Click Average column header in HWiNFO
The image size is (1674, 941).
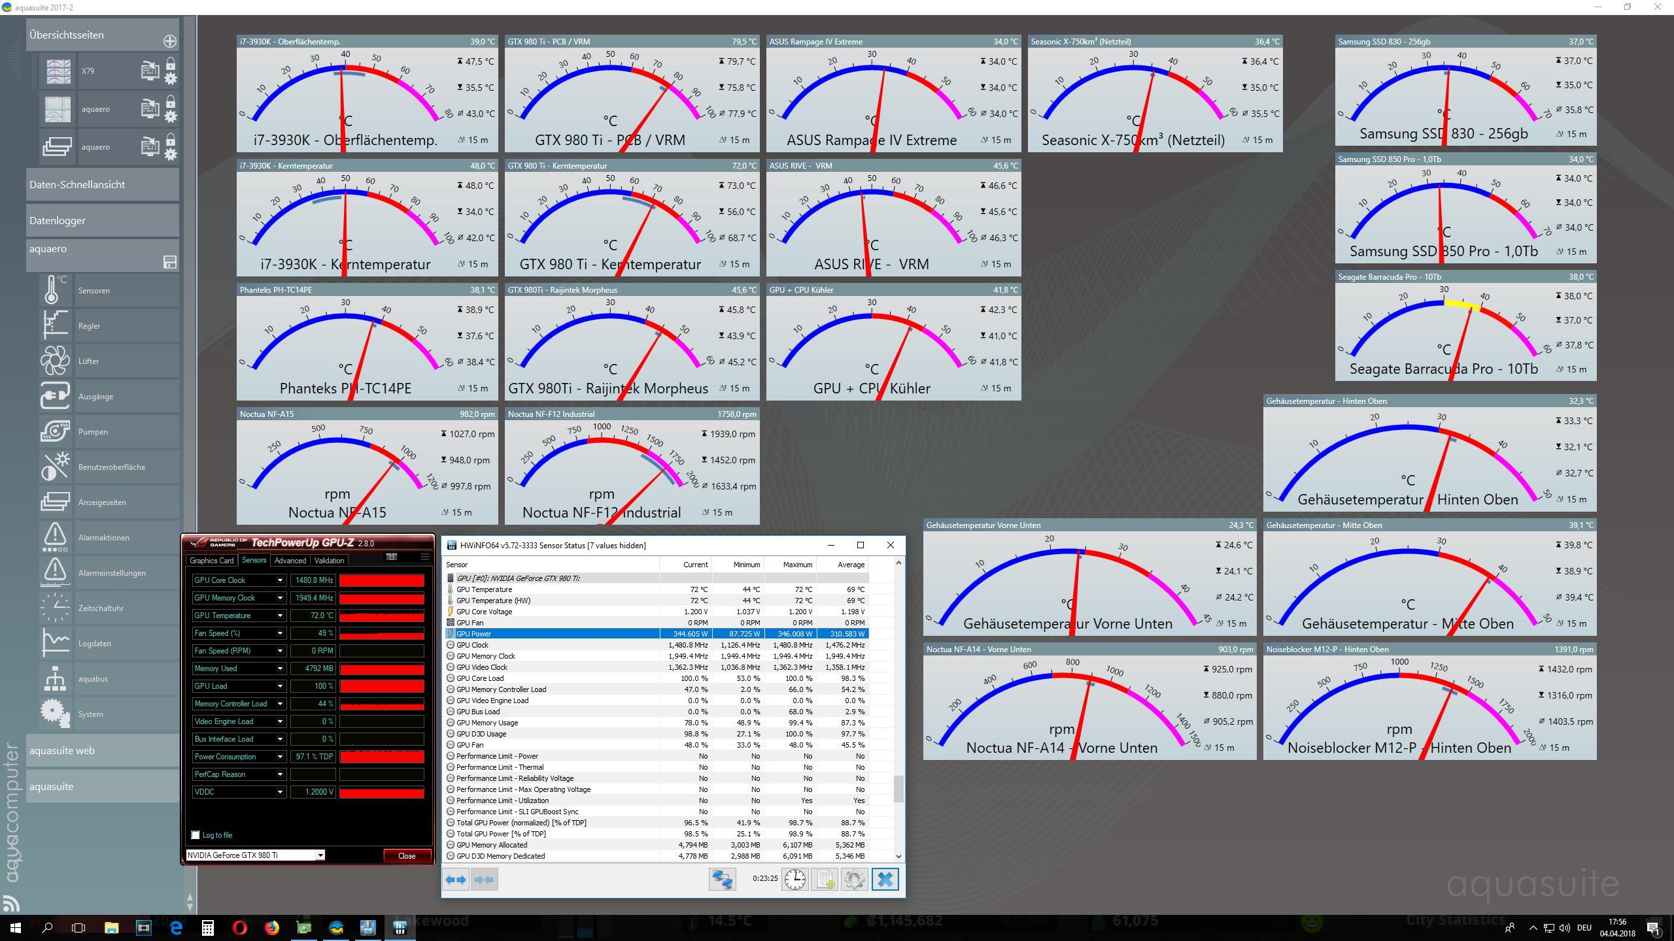pos(843,565)
